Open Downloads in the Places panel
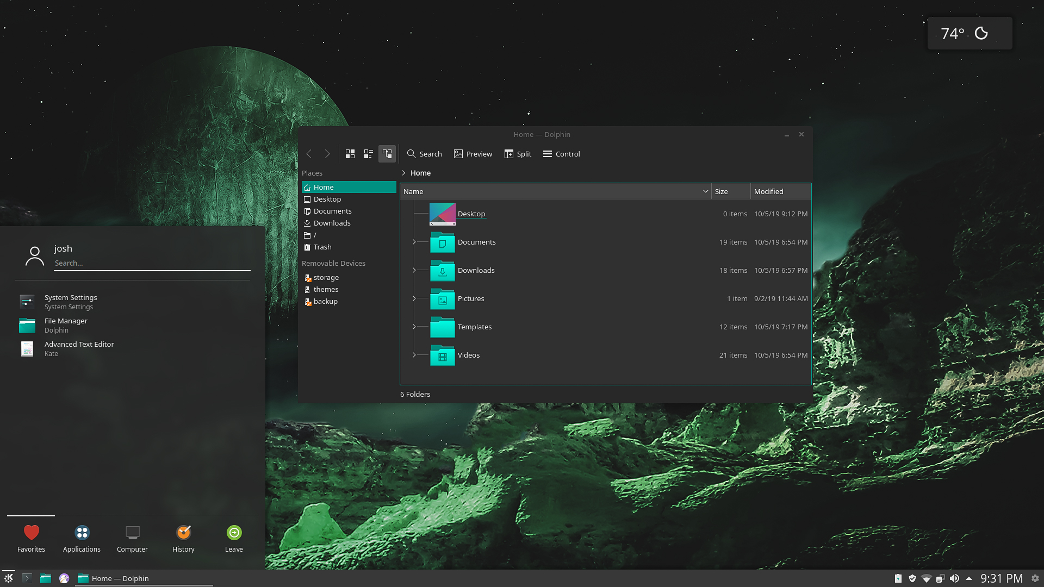Viewport: 1044px width, 587px height. pos(349,223)
